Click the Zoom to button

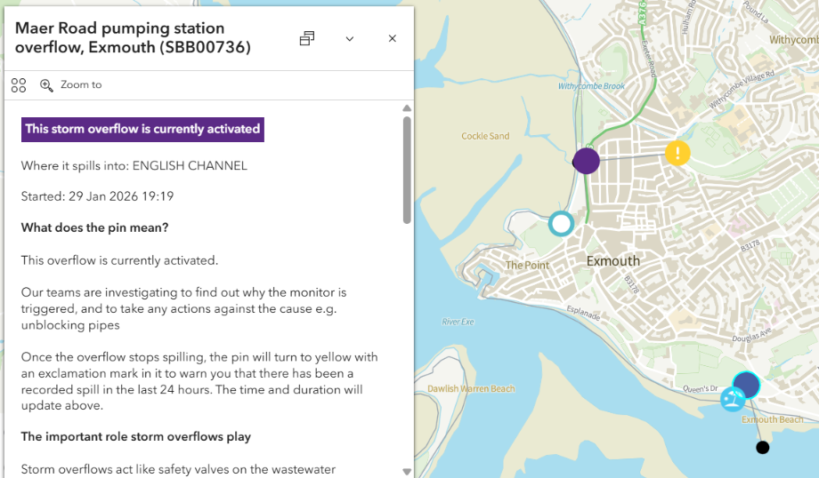coord(71,85)
